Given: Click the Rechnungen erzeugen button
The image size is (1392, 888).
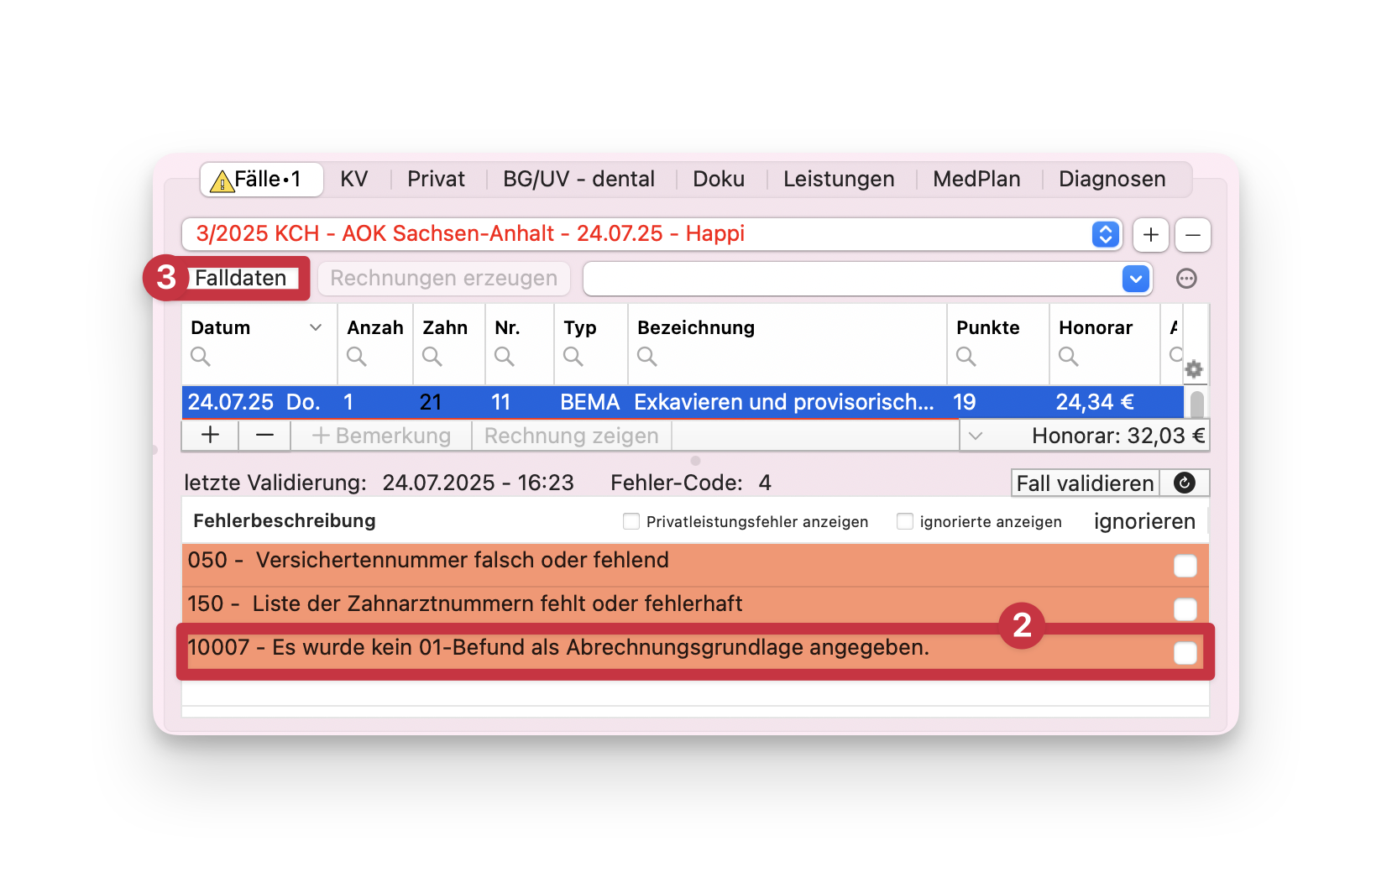Looking at the screenshot, I should pyautogui.click(x=443, y=279).
